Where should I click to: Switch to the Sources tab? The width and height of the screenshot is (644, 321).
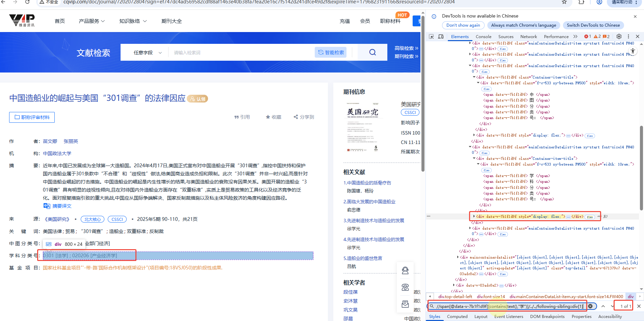pos(506,36)
